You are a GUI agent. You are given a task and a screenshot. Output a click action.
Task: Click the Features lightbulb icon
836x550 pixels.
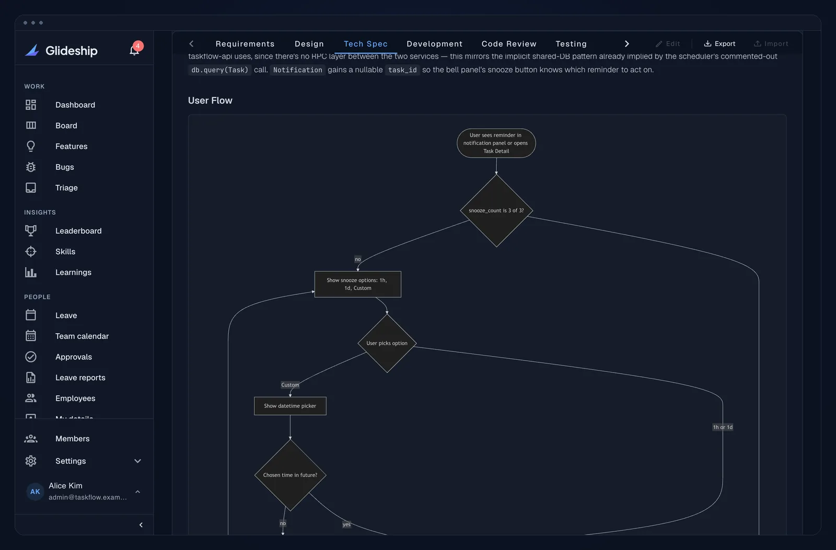click(31, 146)
